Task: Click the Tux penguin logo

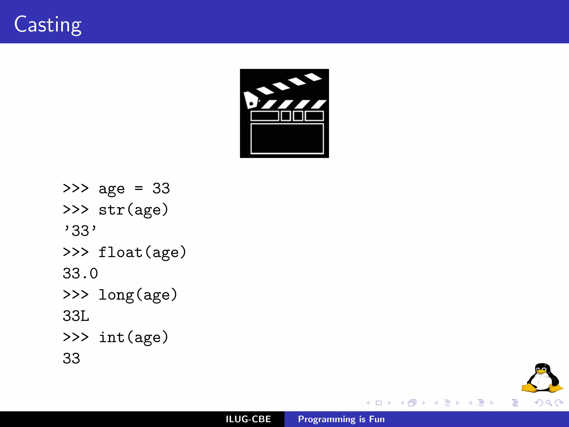Action: pyautogui.click(x=542, y=378)
